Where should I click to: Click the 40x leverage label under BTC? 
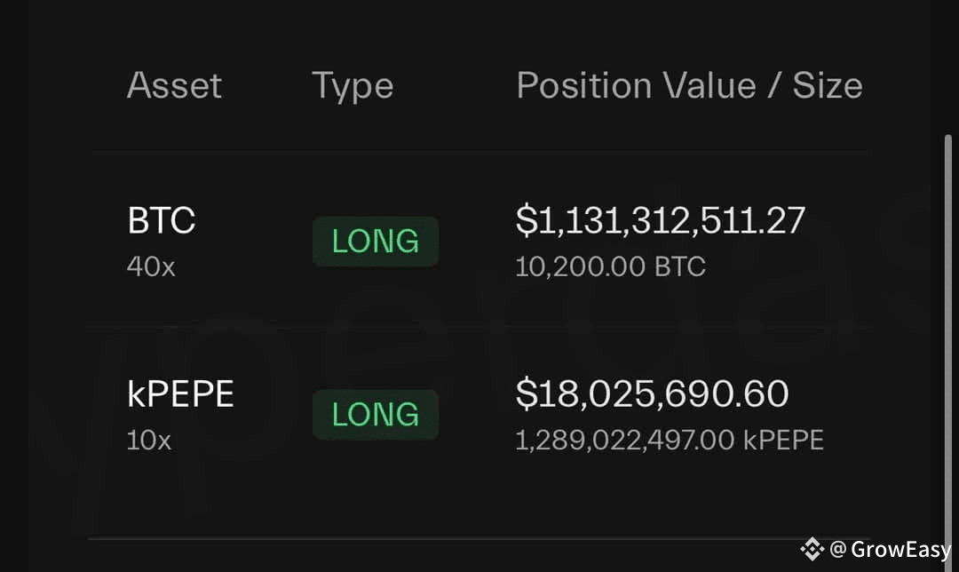click(151, 266)
